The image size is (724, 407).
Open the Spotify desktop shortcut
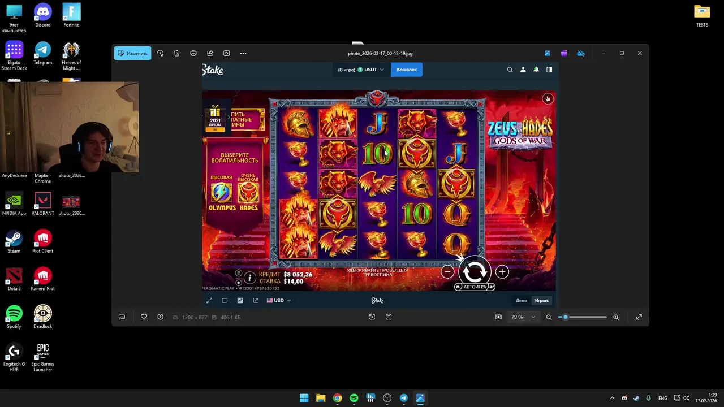(x=14, y=317)
